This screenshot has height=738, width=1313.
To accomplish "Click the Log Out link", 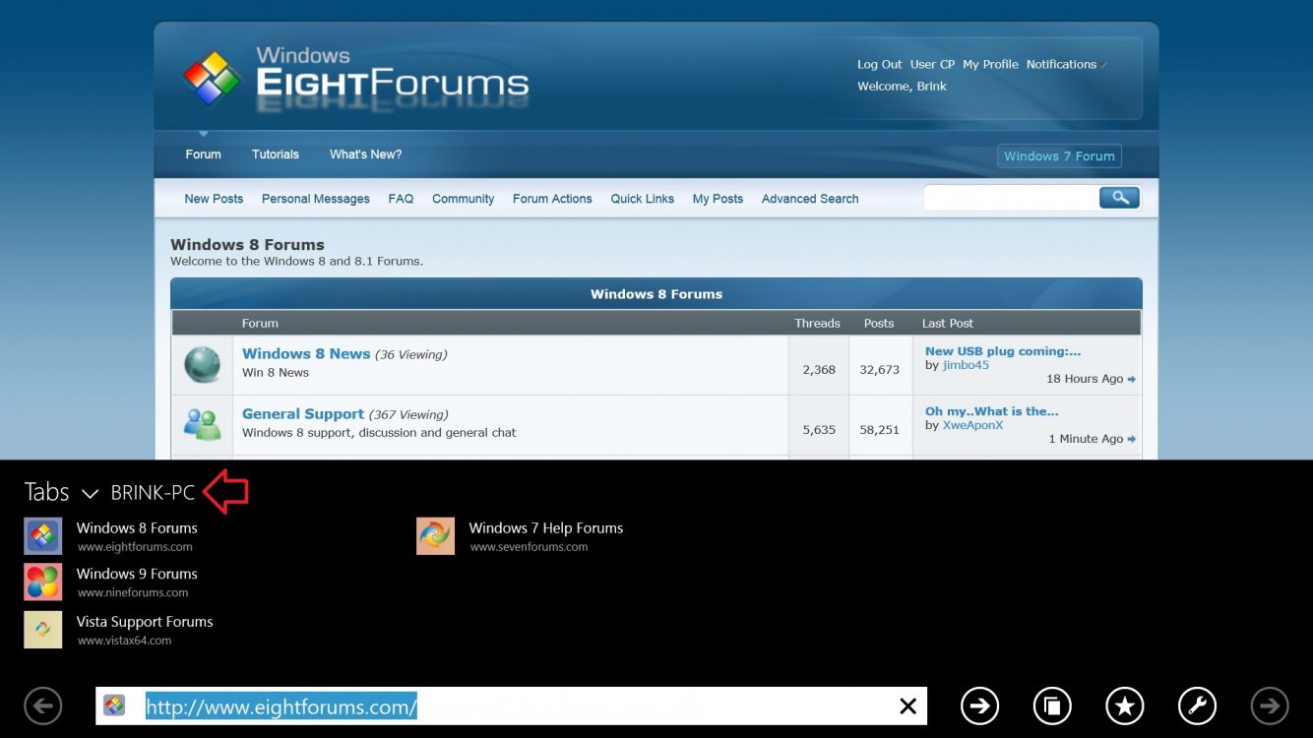I will coord(879,65).
